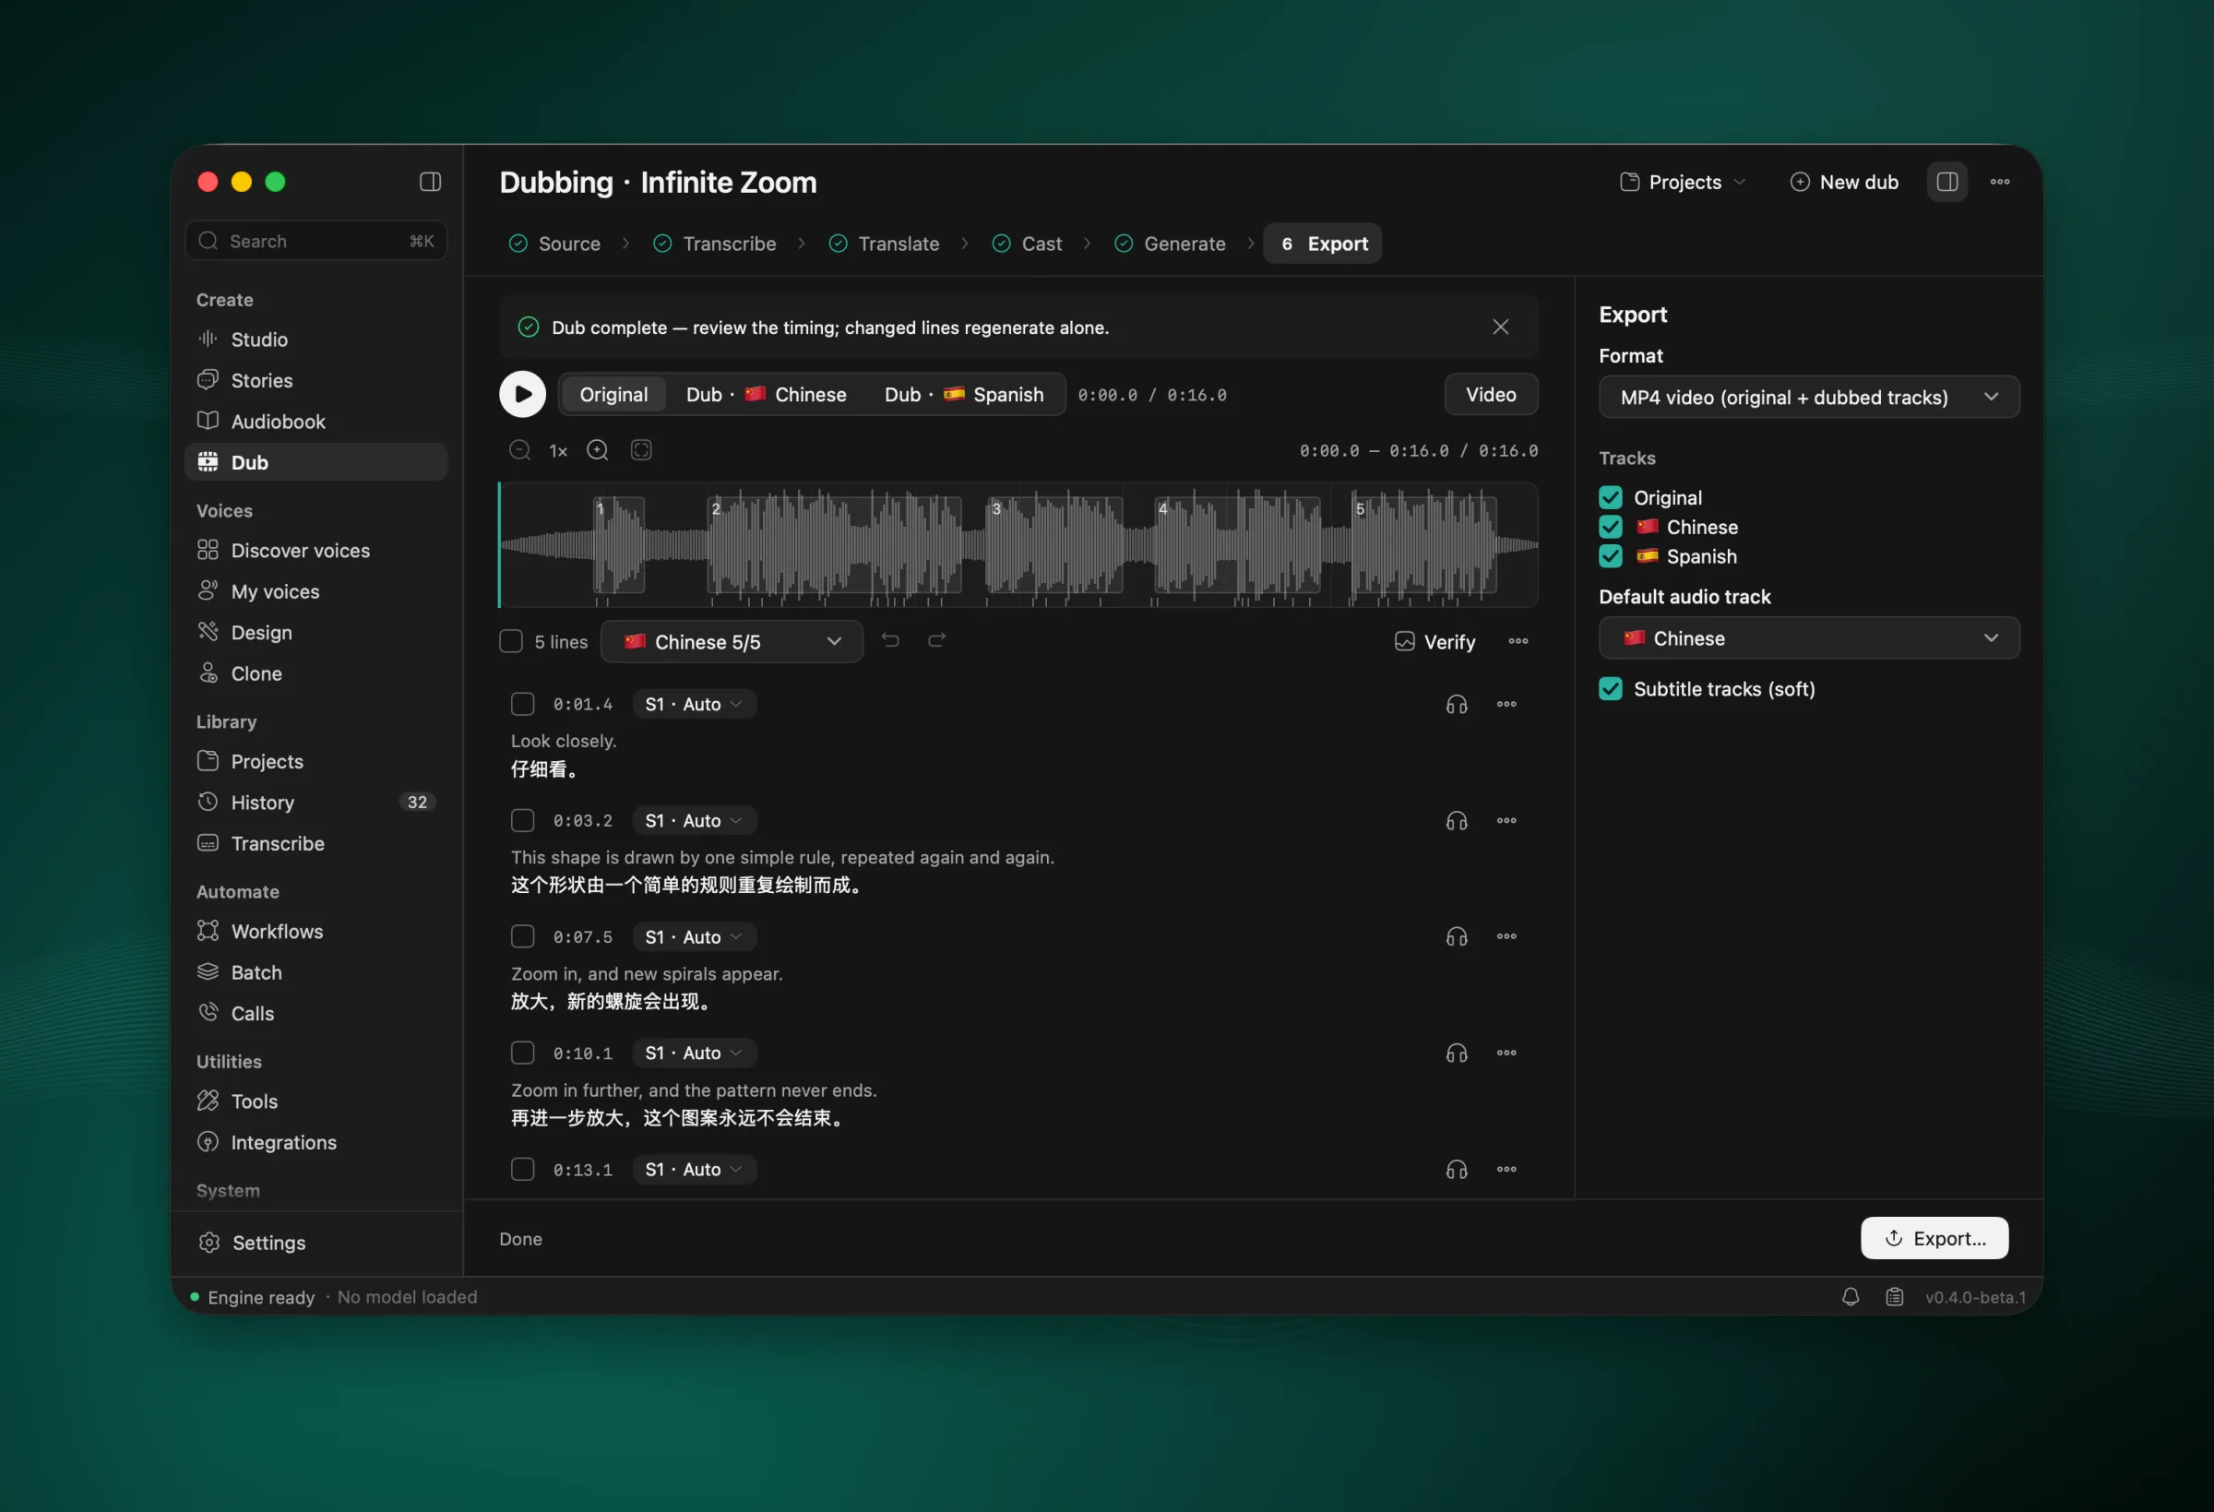Viewport: 2214px width, 1512px height.
Task: Go to the Translate step
Action: point(884,244)
